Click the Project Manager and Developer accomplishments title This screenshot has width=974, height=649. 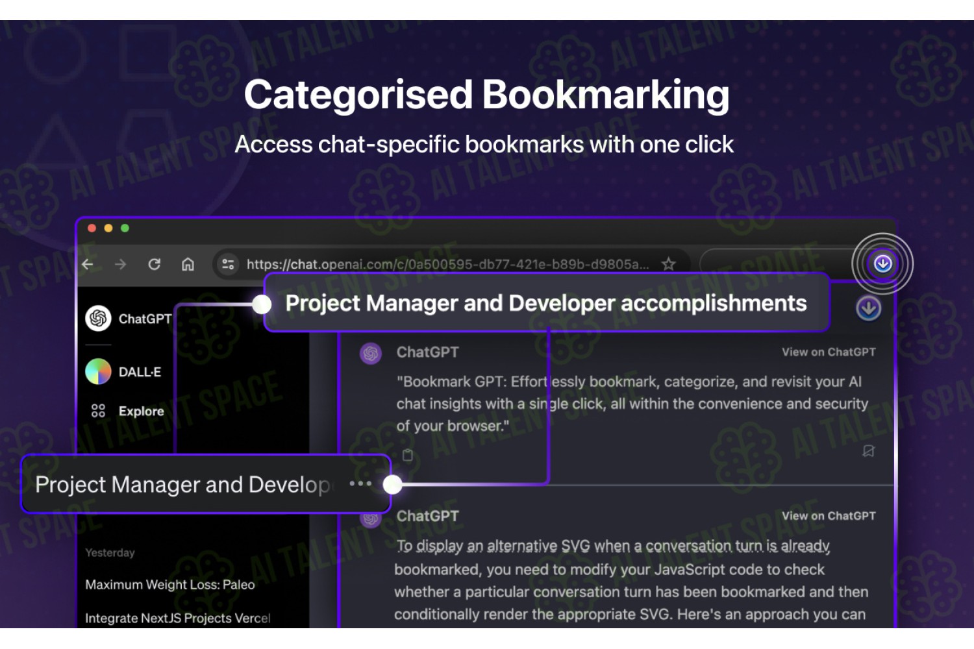[x=546, y=303]
